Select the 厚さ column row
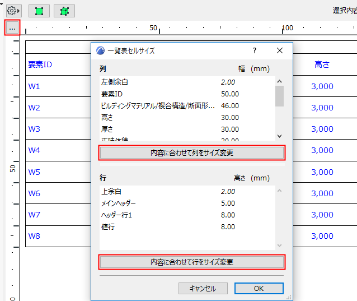 pyautogui.click(x=187, y=129)
